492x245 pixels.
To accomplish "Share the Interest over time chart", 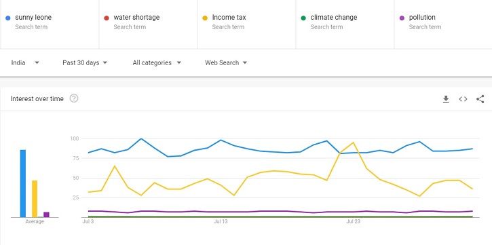I will [480, 99].
